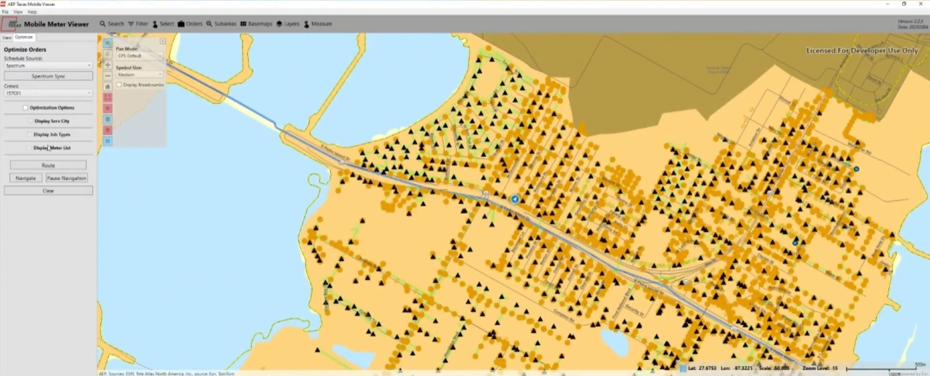Zoom in with the plus icon
Image resolution: width=930 pixels, height=376 pixels.
[108, 65]
